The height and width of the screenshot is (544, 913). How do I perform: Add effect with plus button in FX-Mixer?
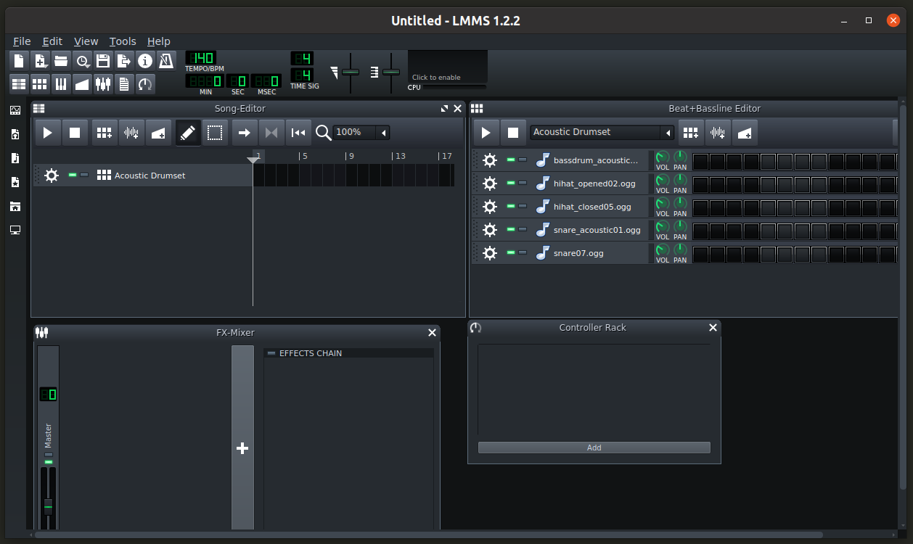coord(242,448)
